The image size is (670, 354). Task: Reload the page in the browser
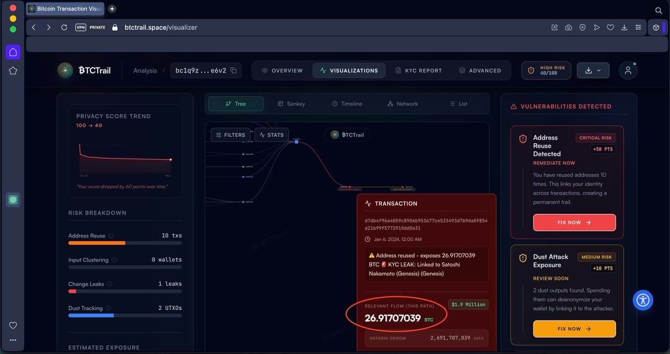point(64,27)
